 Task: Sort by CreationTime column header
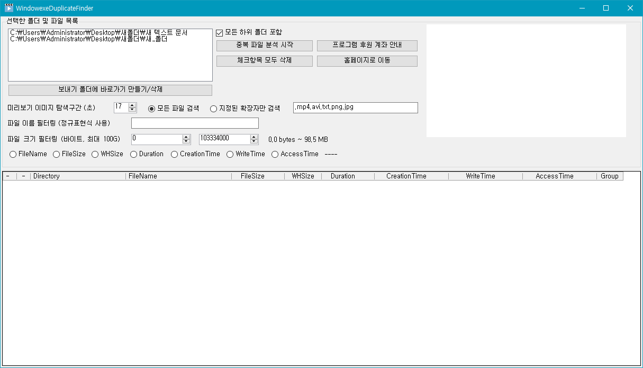pyautogui.click(x=411, y=176)
